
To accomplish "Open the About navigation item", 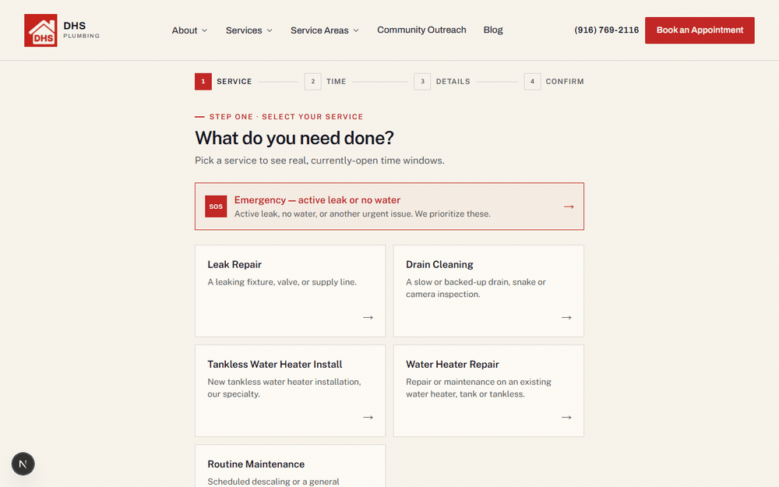I will [x=189, y=30].
